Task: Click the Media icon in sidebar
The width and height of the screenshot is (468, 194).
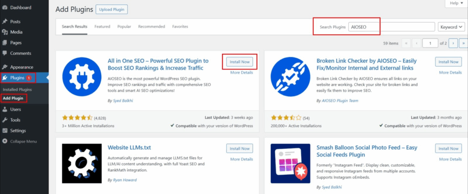Action: tap(5, 32)
